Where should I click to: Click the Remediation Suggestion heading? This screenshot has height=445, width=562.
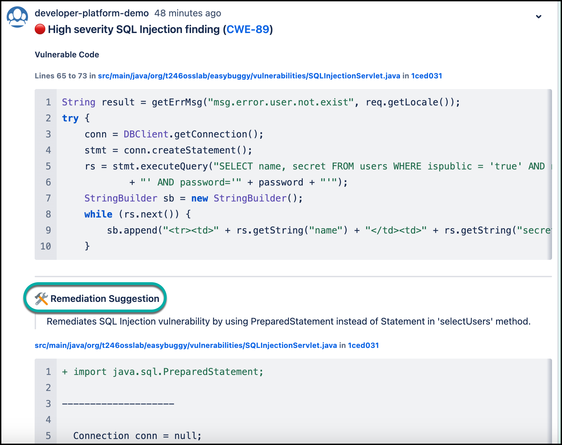(105, 299)
